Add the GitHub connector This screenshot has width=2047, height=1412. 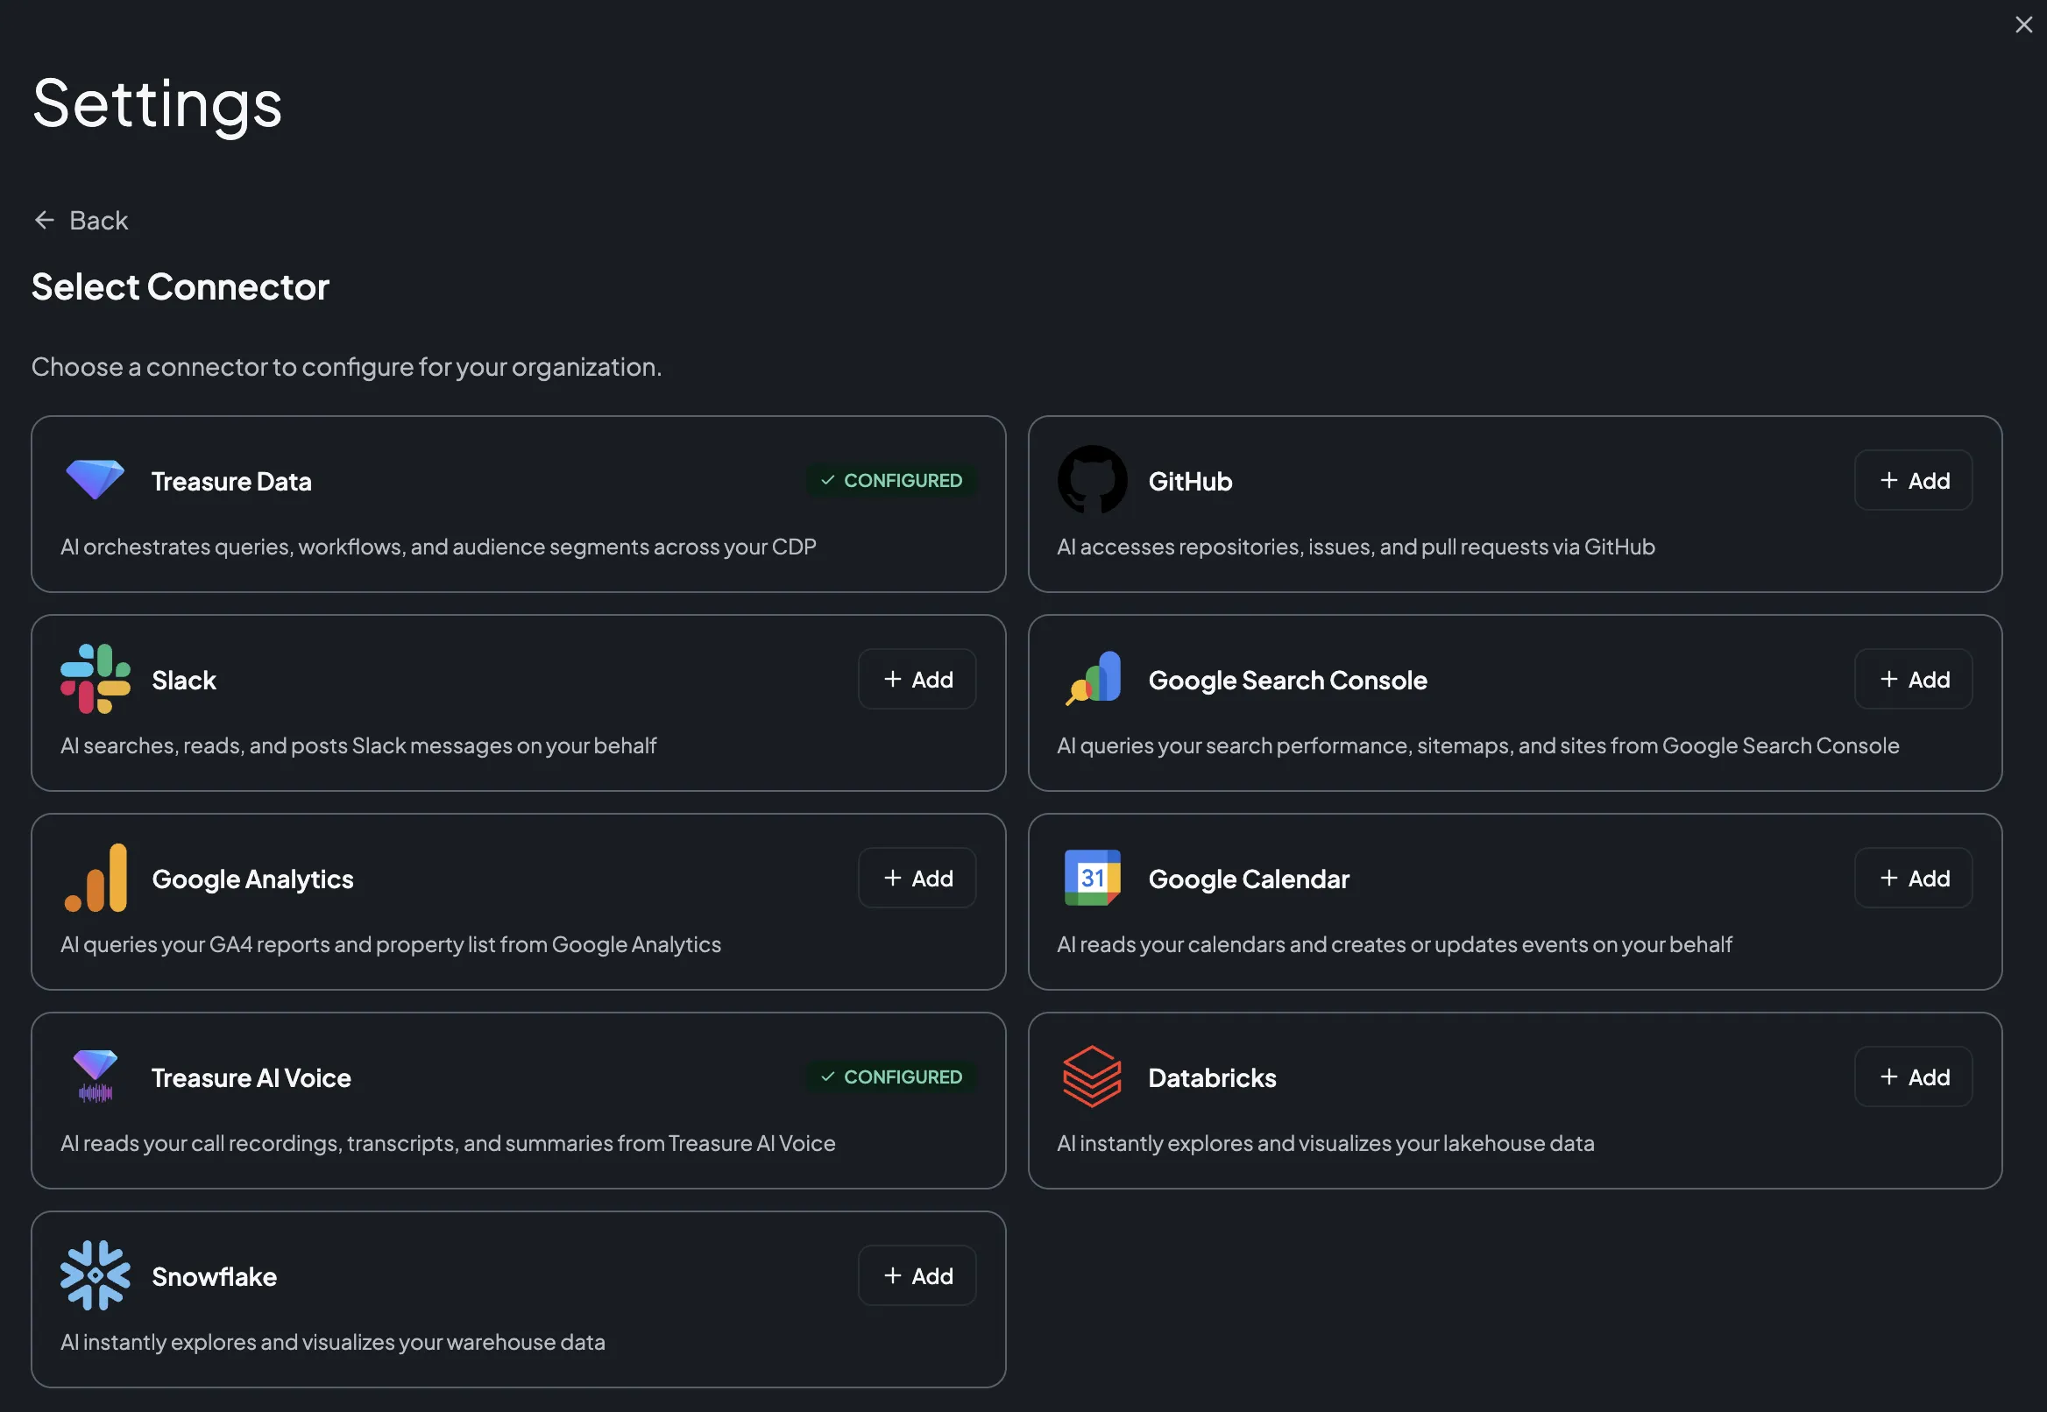1913,480
